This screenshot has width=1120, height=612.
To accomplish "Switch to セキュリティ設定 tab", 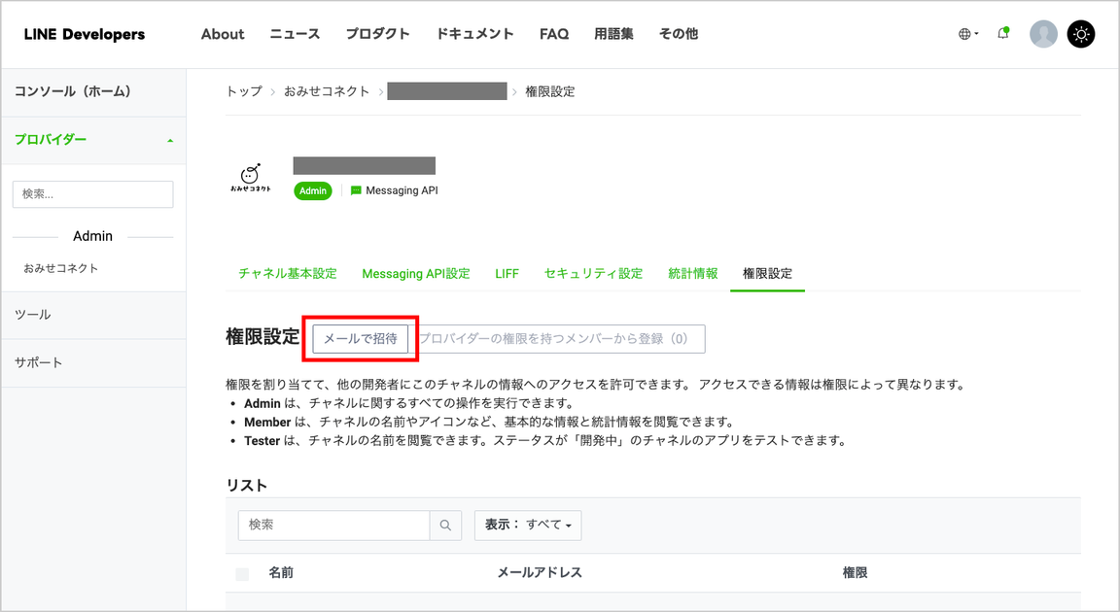I will [x=594, y=274].
